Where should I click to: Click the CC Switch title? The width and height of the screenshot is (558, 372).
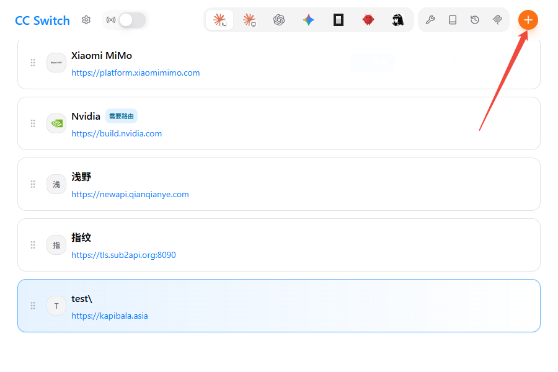pyautogui.click(x=42, y=20)
